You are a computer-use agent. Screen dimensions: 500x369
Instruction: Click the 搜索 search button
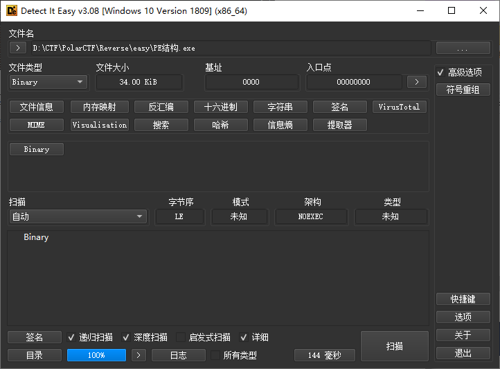[161, 125]
